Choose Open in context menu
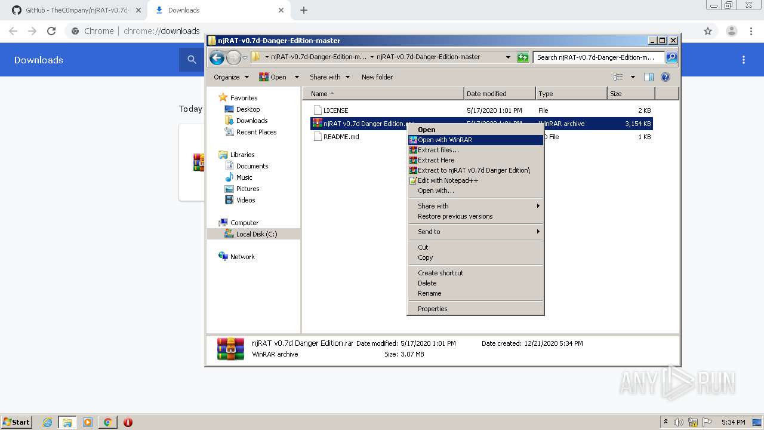Viewport: 764px width, 430px height. point(476,130)
